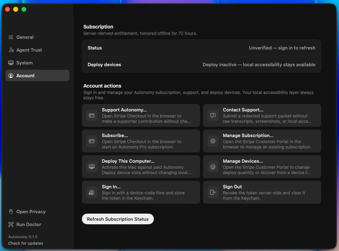Screen dimensions: 339x251
Task: Start the Subscribe... checkout action
Action: coord(141,141)
